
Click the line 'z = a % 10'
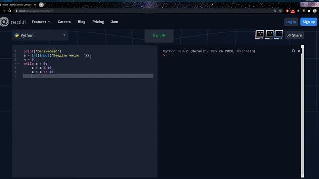pos(41,68)
